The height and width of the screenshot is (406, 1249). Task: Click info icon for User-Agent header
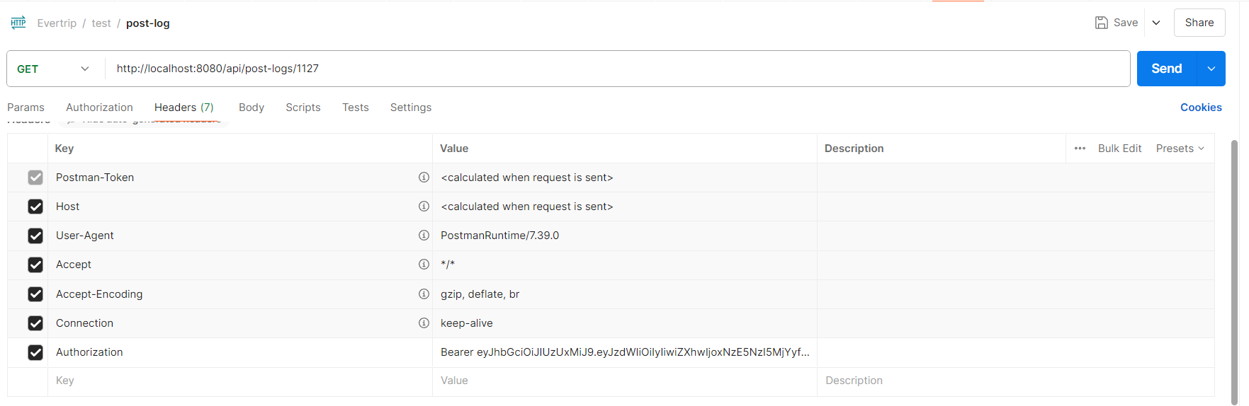[424, 236]
